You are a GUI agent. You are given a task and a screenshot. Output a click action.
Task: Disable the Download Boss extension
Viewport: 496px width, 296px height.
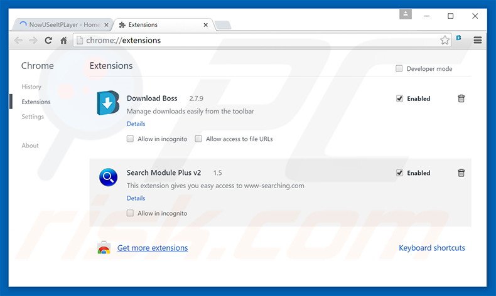point(399,98)
